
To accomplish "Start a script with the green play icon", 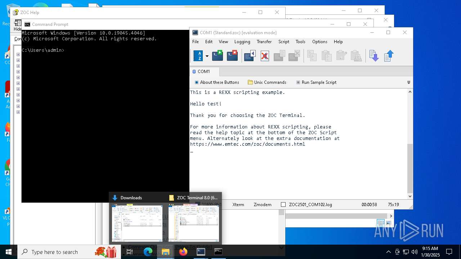I will click(x=218, y=56).
